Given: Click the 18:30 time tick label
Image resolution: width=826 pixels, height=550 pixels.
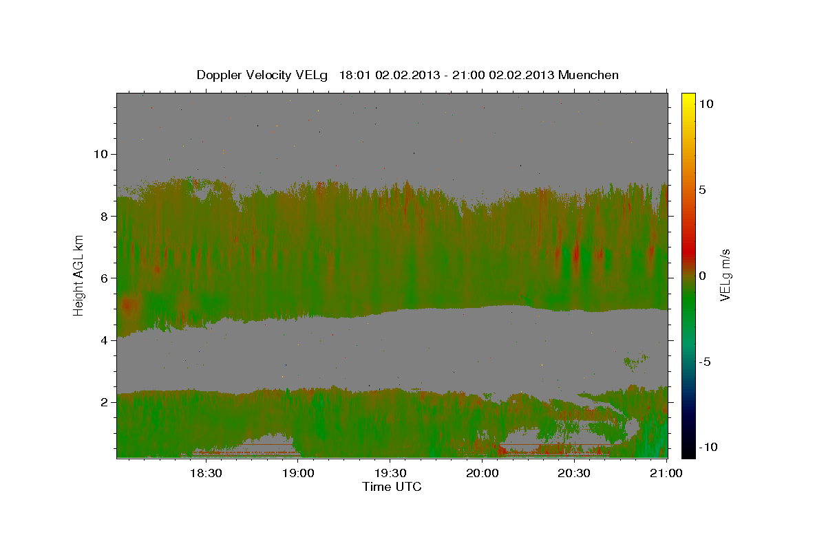Looking at the screenshot, I should tap(205, 473).
